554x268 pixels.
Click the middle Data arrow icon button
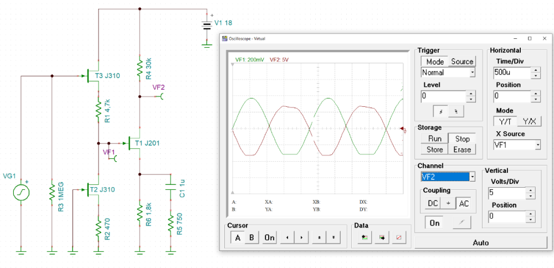[x=382, y=238]
